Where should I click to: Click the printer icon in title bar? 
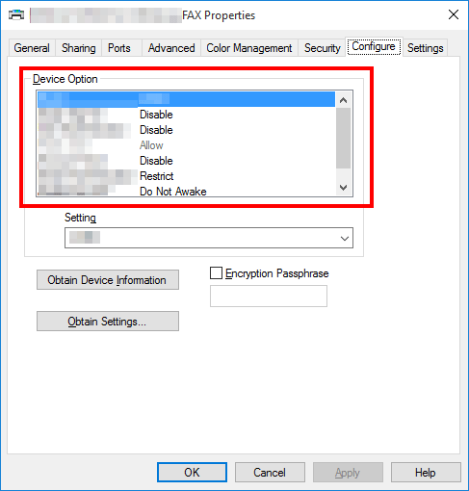pos(16,14)
